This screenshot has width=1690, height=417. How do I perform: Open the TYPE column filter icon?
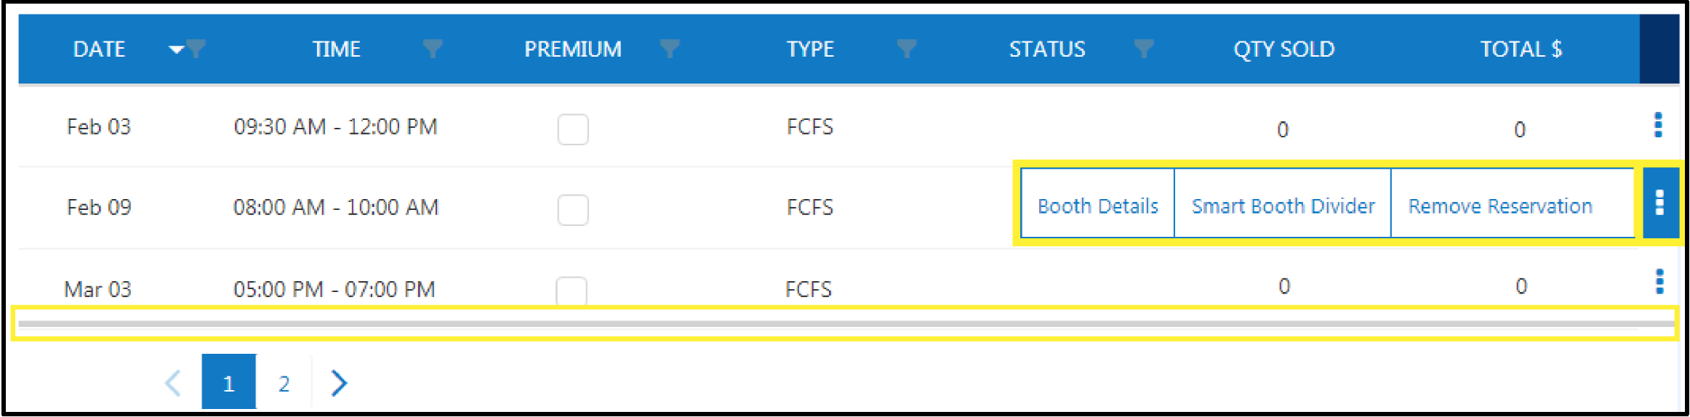[907, 49]
